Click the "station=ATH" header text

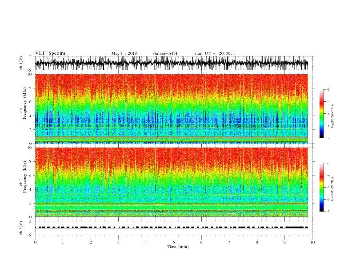[165, 53]
